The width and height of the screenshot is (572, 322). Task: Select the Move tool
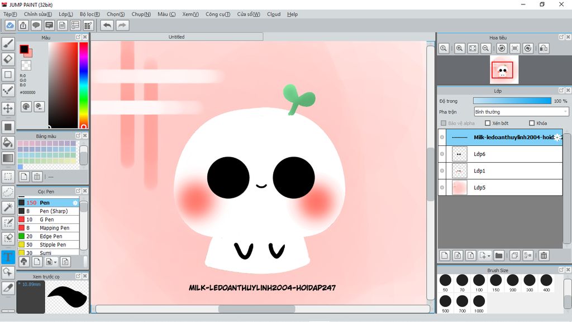click(8, 108)
